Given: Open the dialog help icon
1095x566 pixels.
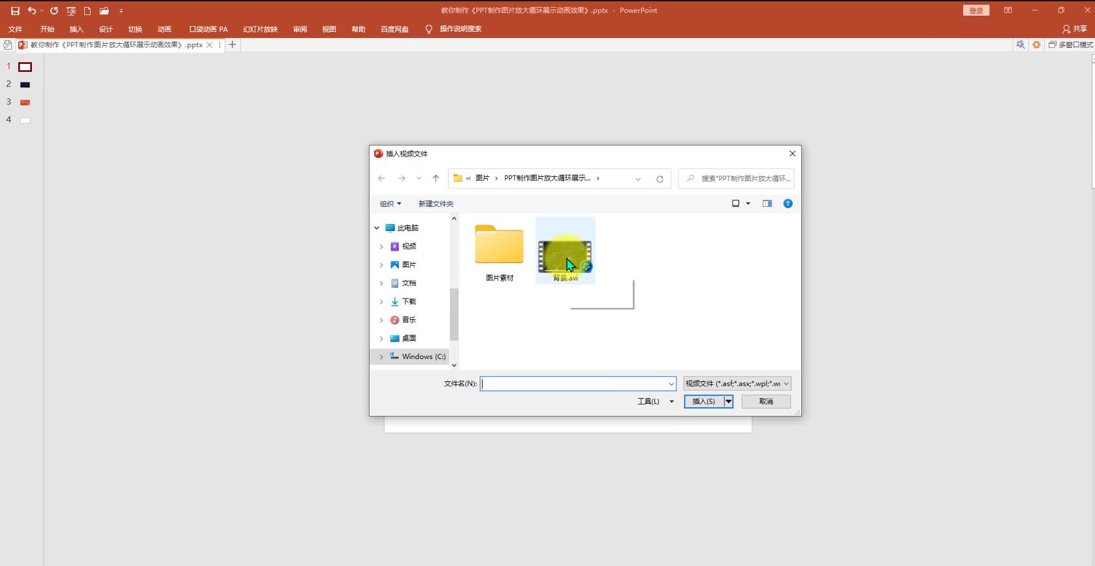Looking at the screenshot, I should (787, 204).
